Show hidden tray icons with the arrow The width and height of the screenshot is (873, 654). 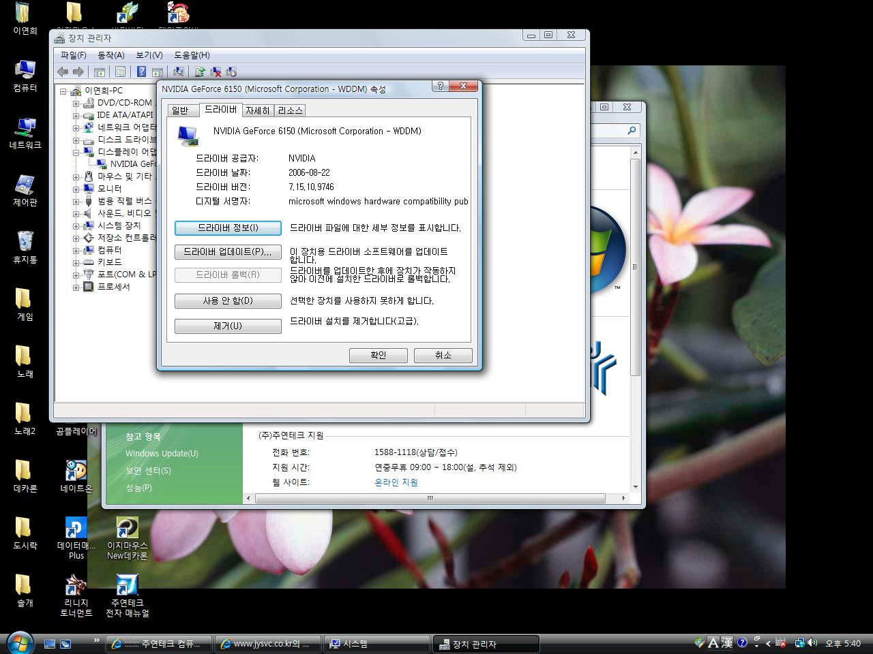coord(768,642)
